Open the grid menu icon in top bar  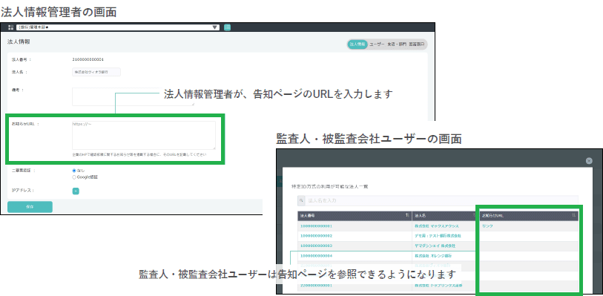[11, 27]
